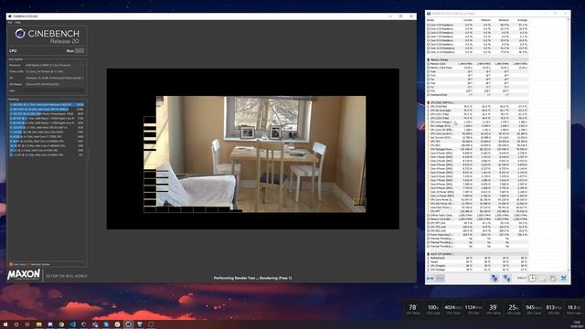Viewport: 585px width, 329px height.
Task: Select the CPU TDC sensor row
Action: coord(477,142)
